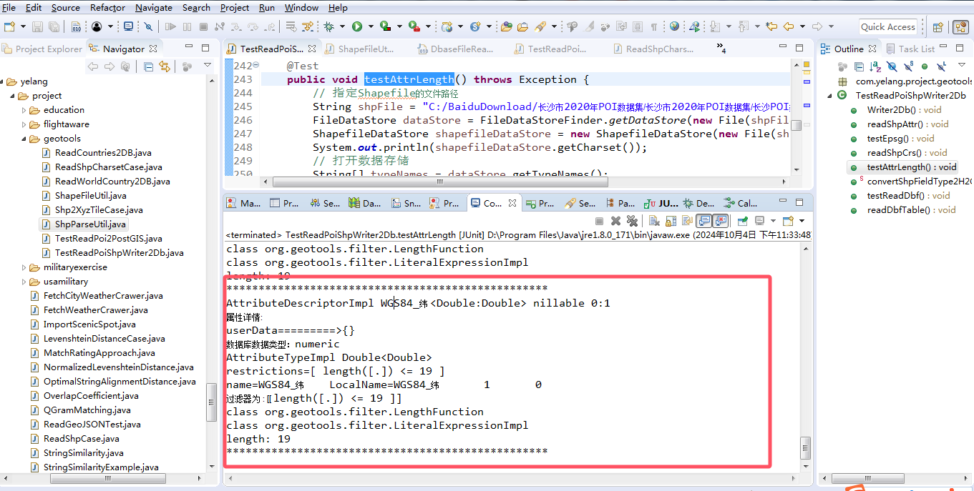
Task: Select TestReadPoi2PostGIS.java in Navigator
Action: click(102, 239)
